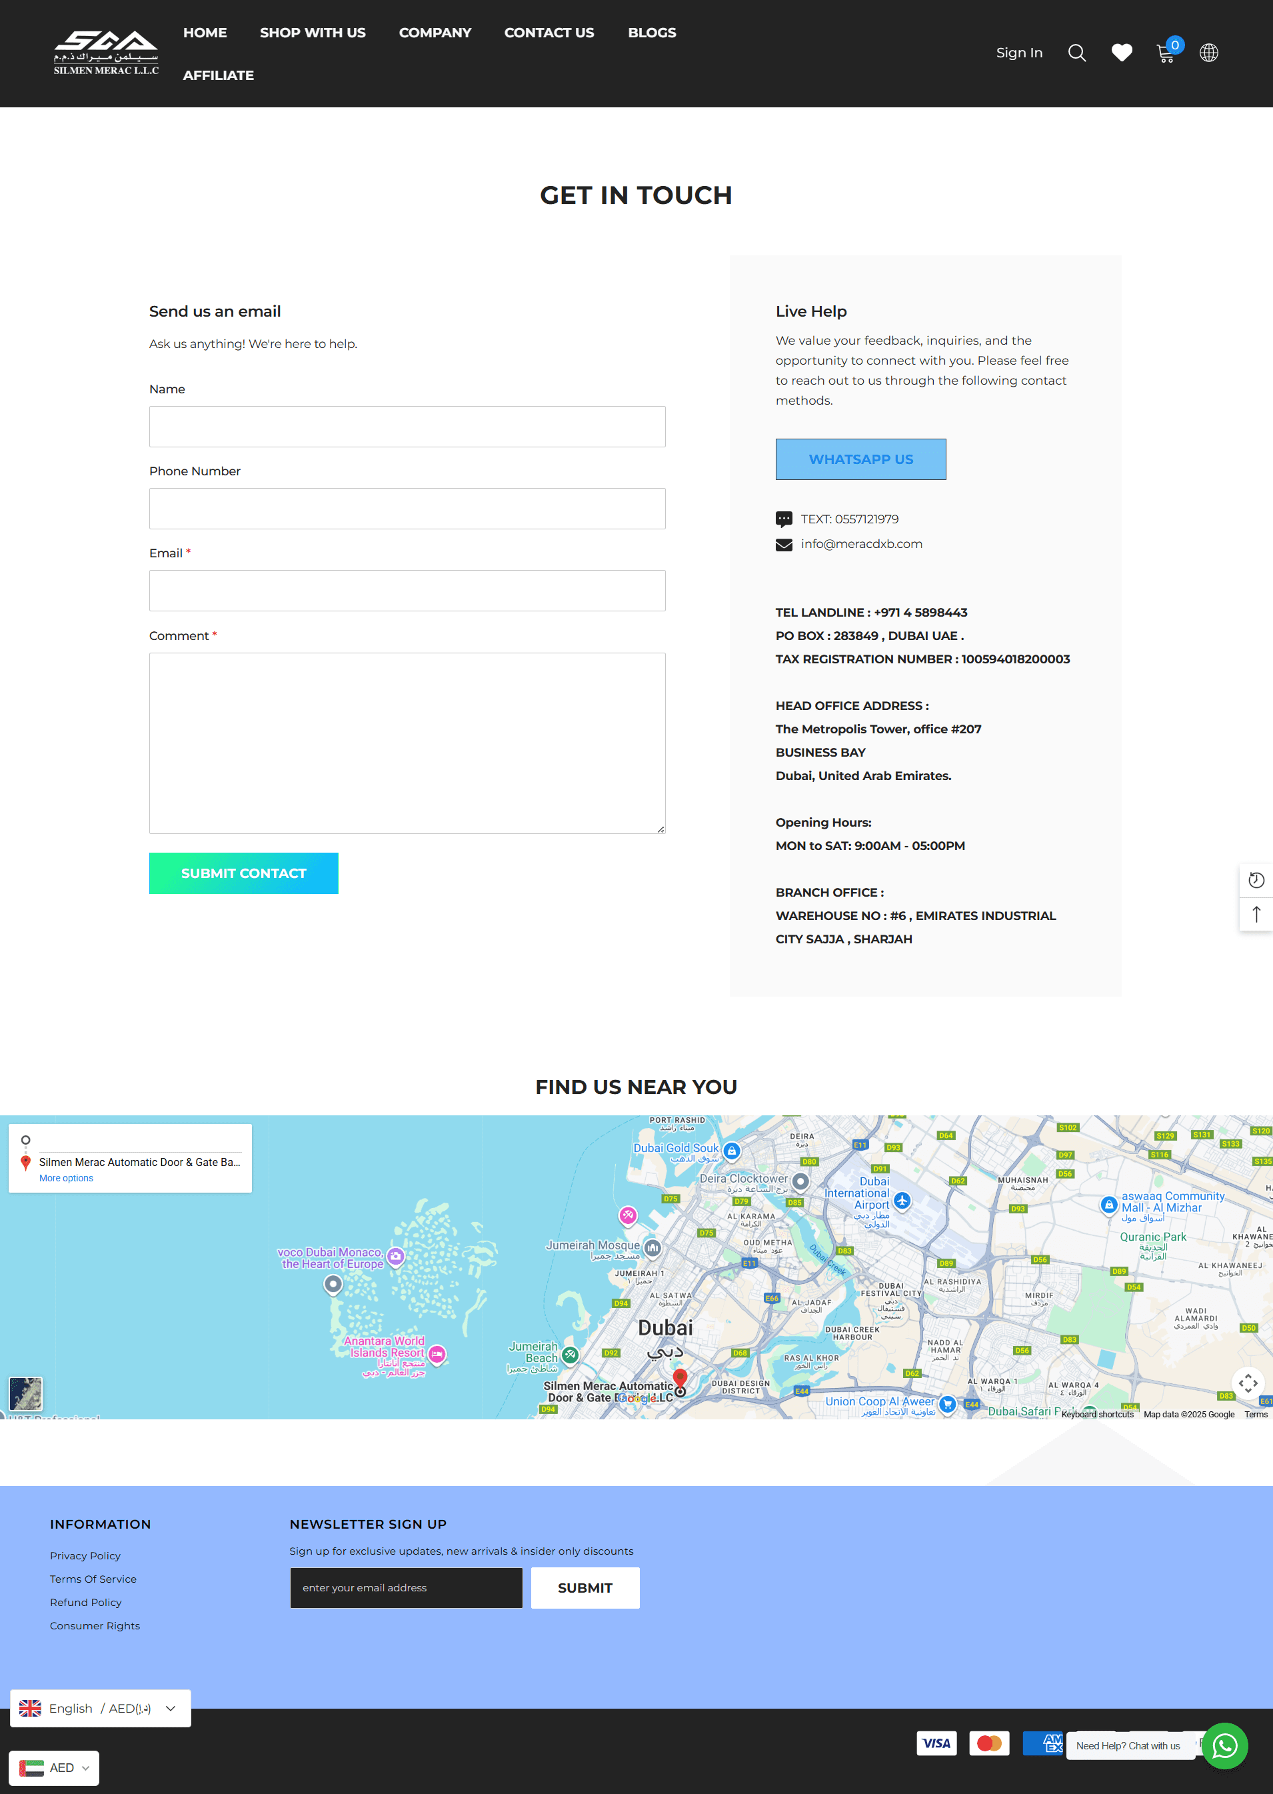Open the search magnifier icon
The width and height of the screenshot is (1273, 1794).
(x=1077, y=53)
